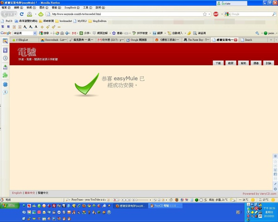Open the MyURL! bookmark
278x222 pixels.
(x=80, y=21)
